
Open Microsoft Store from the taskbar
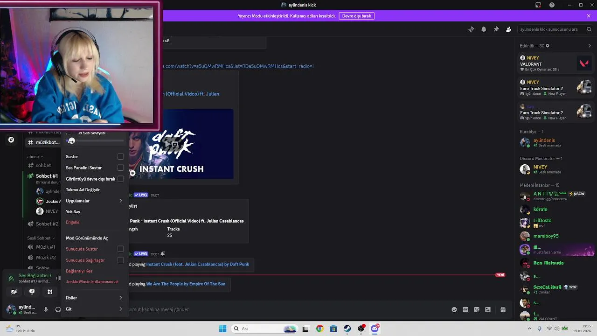pyautogui.click(x=333, y=329)
